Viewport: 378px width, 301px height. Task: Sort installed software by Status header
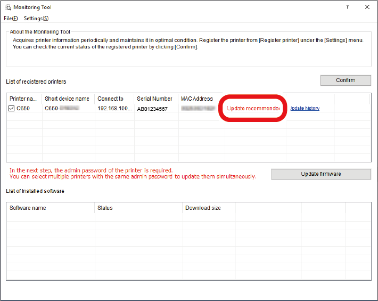[105, 208]
